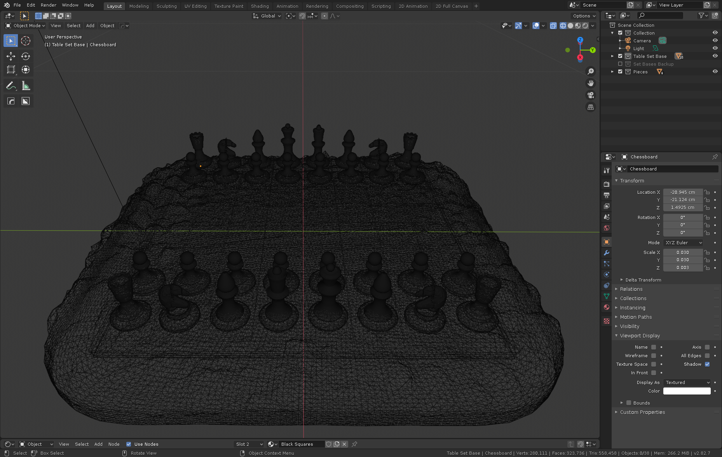Uncheck Use Nodes checkbox
The image size is (722, 457).
point(129,444)
